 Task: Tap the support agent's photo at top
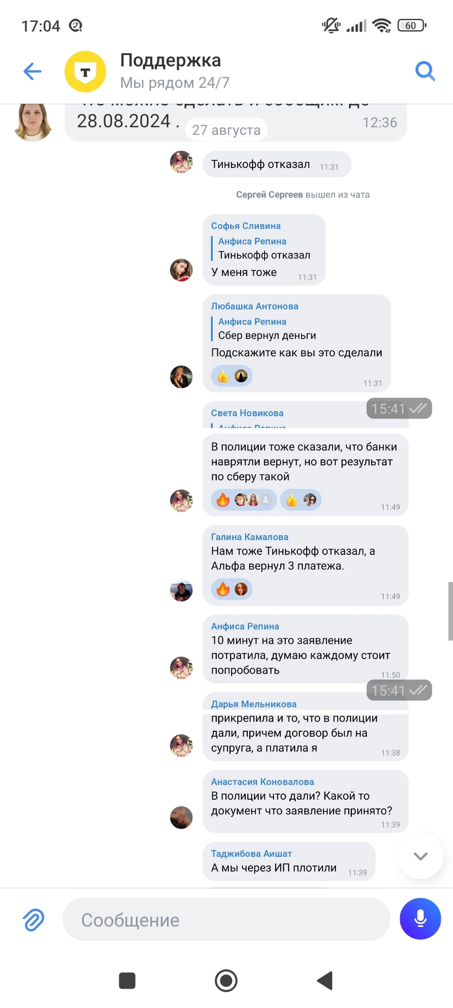pyautogui.click(x=33, y=121)
